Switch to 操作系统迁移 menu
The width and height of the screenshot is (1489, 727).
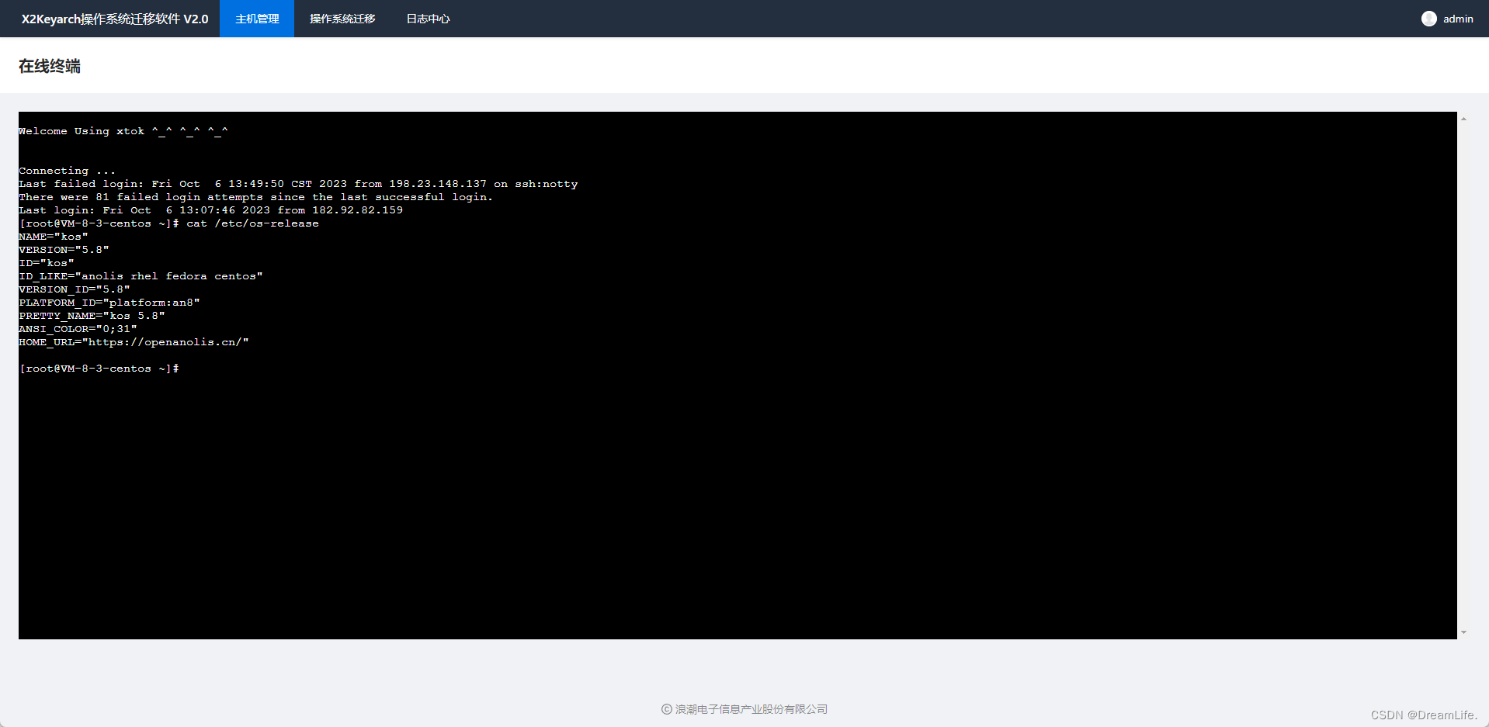pyautogui.click(x=342, y=19)
